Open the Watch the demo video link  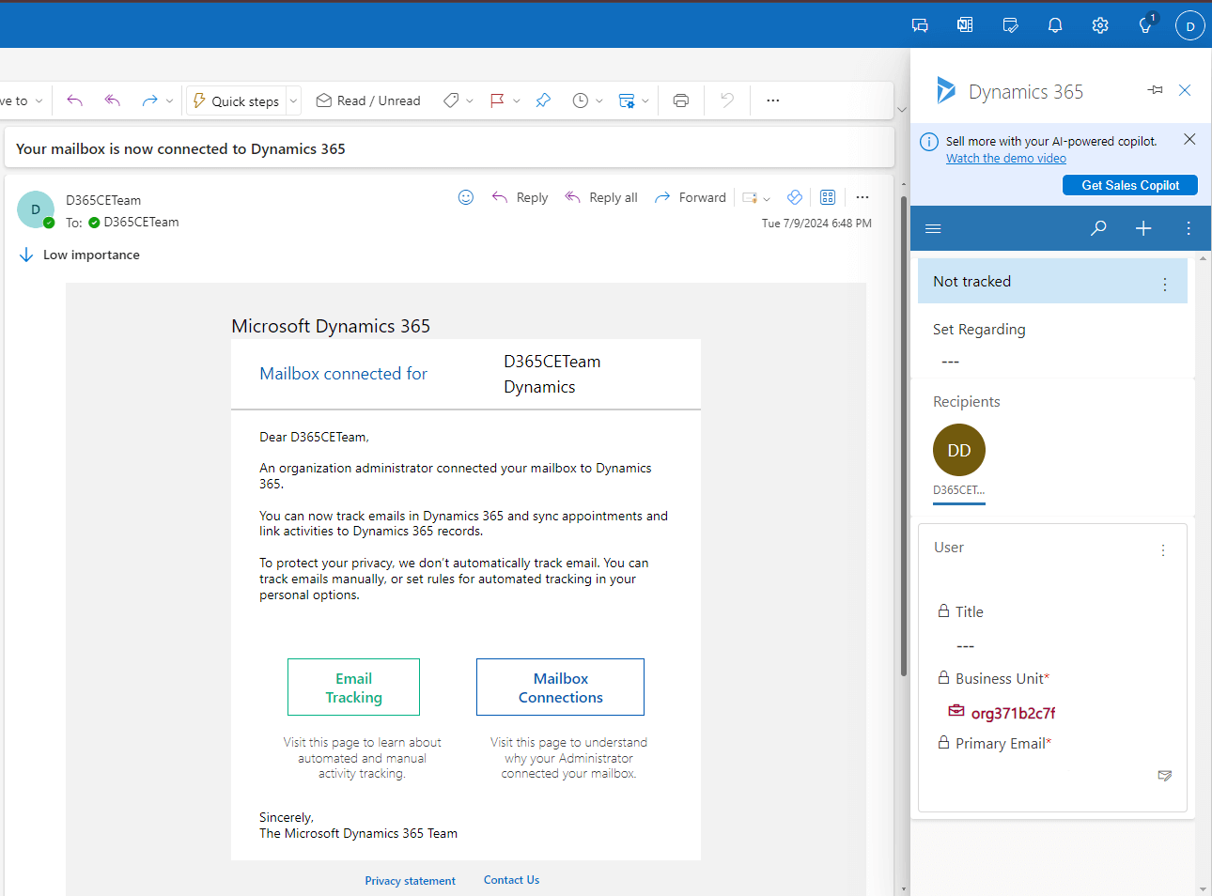1005,158
